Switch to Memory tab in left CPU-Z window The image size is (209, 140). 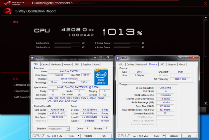coord(68,64)
